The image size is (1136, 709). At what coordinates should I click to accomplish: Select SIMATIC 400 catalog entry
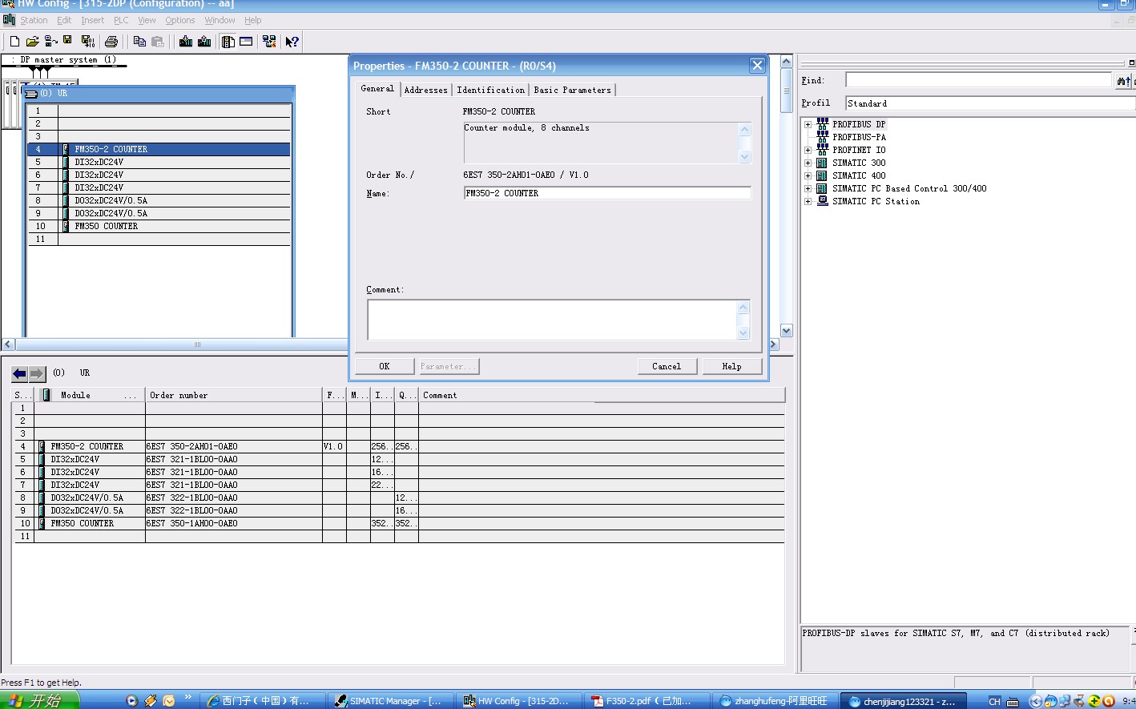pyautogui.click(x=859, y=175)
